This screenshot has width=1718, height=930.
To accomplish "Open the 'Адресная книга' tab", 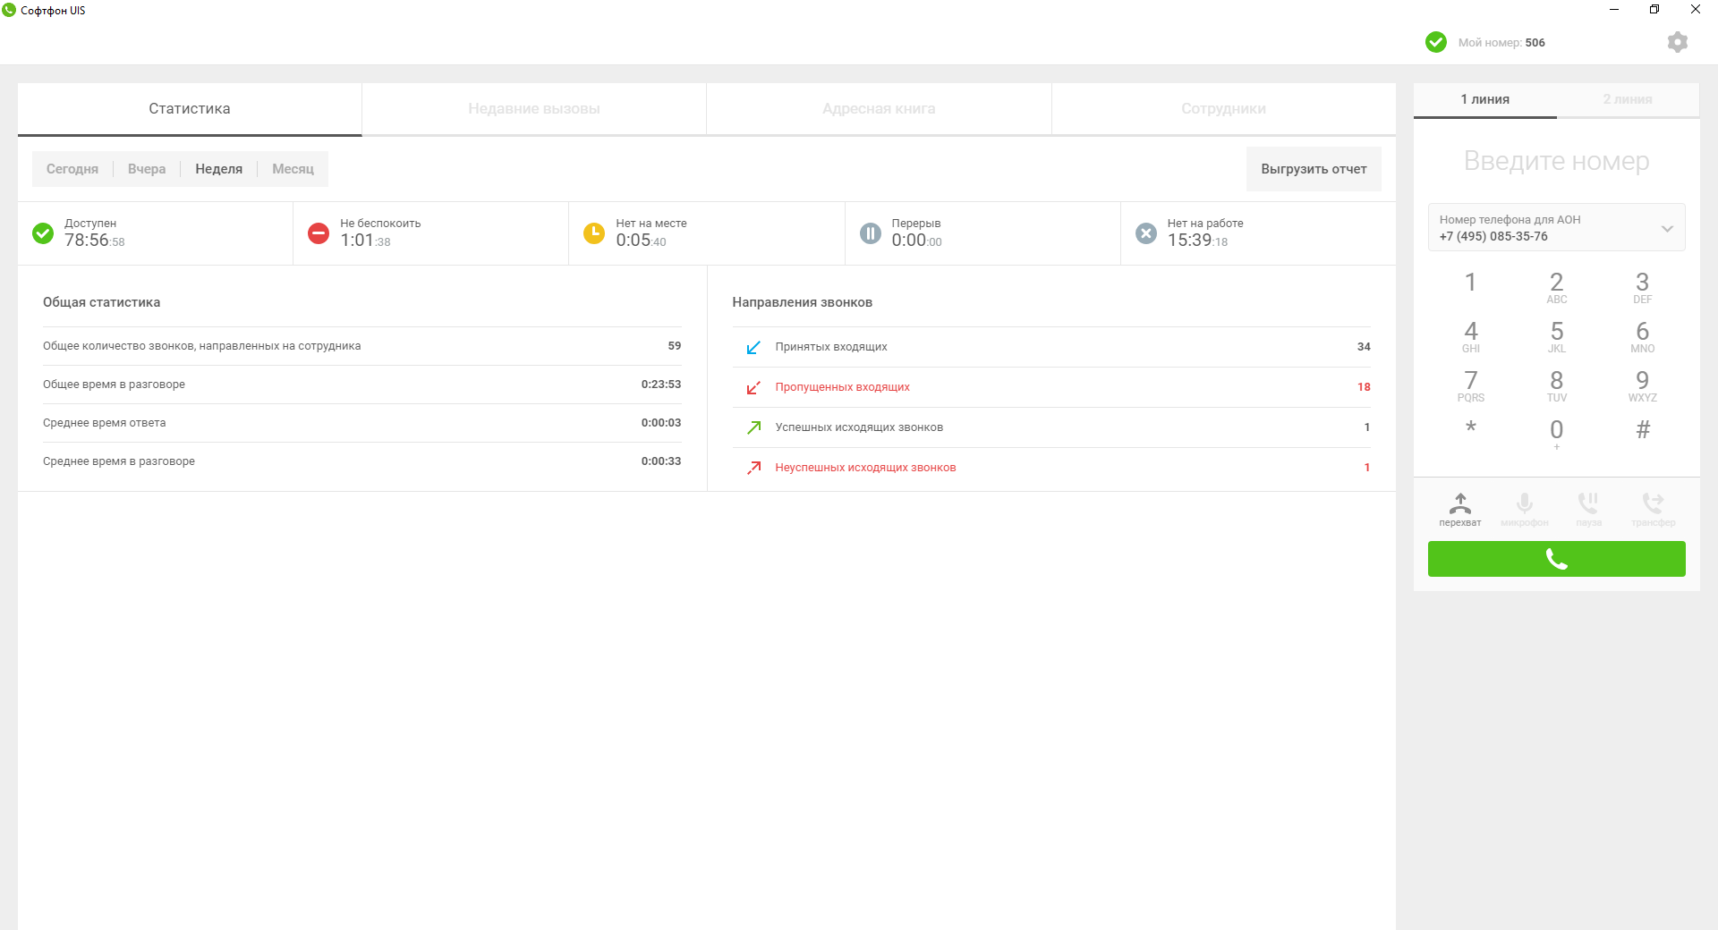I will coord(878,109).
